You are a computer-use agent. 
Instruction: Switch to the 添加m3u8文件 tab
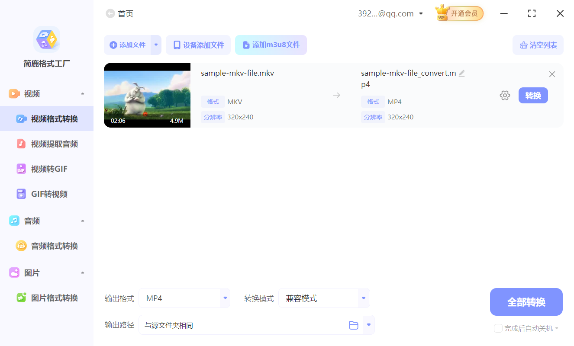tap(271, 45)
